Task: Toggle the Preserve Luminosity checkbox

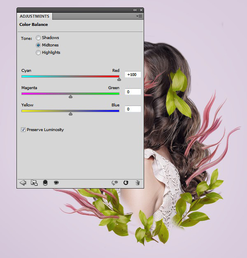Action: click(x=23, y=130)
